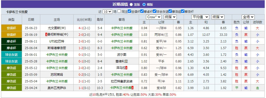Click the 世俱杯 tag in first row
The width and height of the screenshot is (266, 98).
11,28
